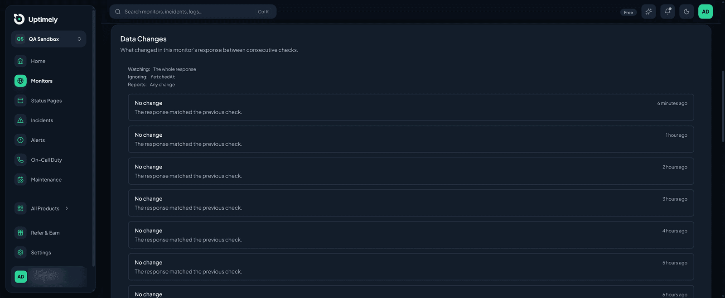Select the Monitors globe icon
Image resolution: width=725 pixels, height=298 pixels.
coord(20,81)
